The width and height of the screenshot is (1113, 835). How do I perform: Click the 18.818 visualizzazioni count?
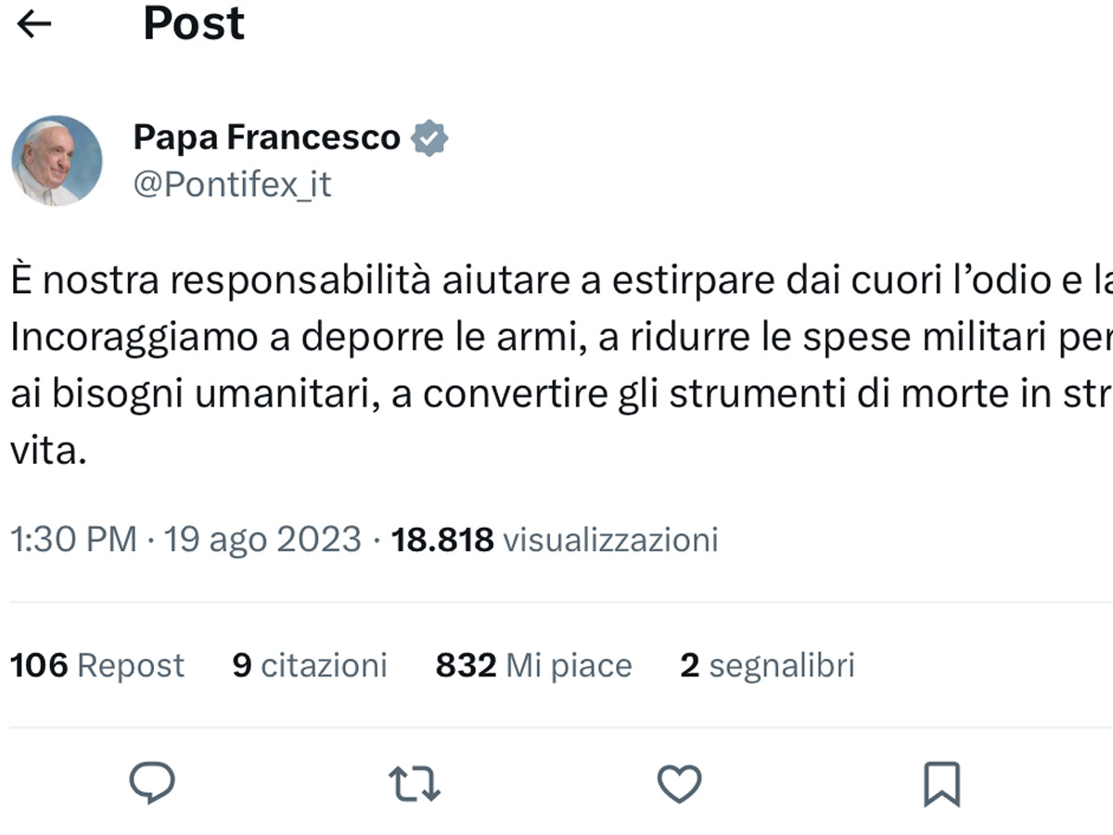(555, 539)
